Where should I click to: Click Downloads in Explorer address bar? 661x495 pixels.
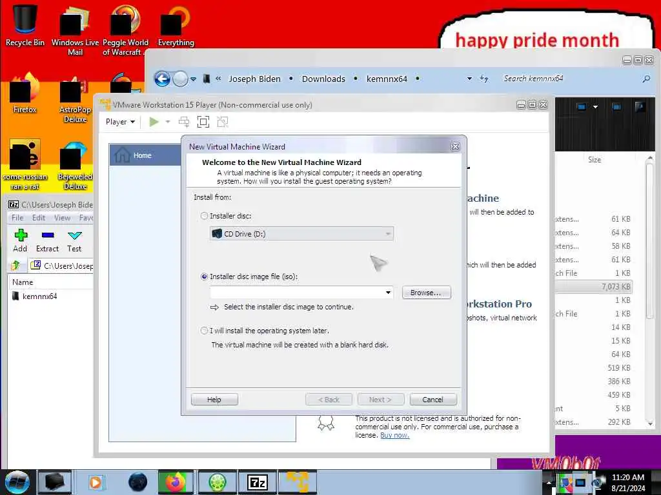tap(323, 79)
